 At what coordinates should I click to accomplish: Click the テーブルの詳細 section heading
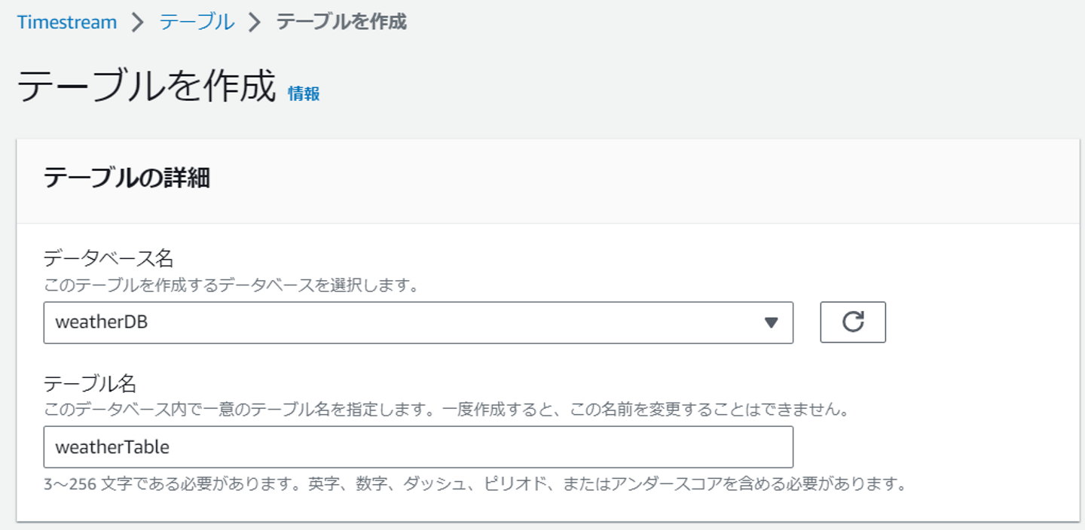pos(127,178)
